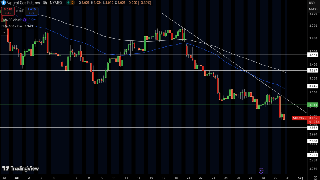Click the orange D delayed-data badge
The width and height of the screenshot is (320, 180).
coord(72,3)
